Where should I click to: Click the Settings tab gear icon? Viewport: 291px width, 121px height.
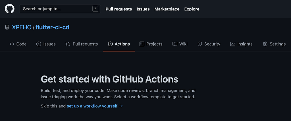[265, 44]
